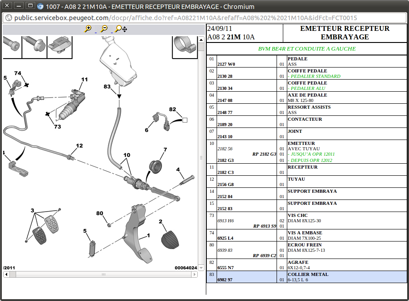Click part number 2152 84
The image size is (409, 301).
point(225,196)
